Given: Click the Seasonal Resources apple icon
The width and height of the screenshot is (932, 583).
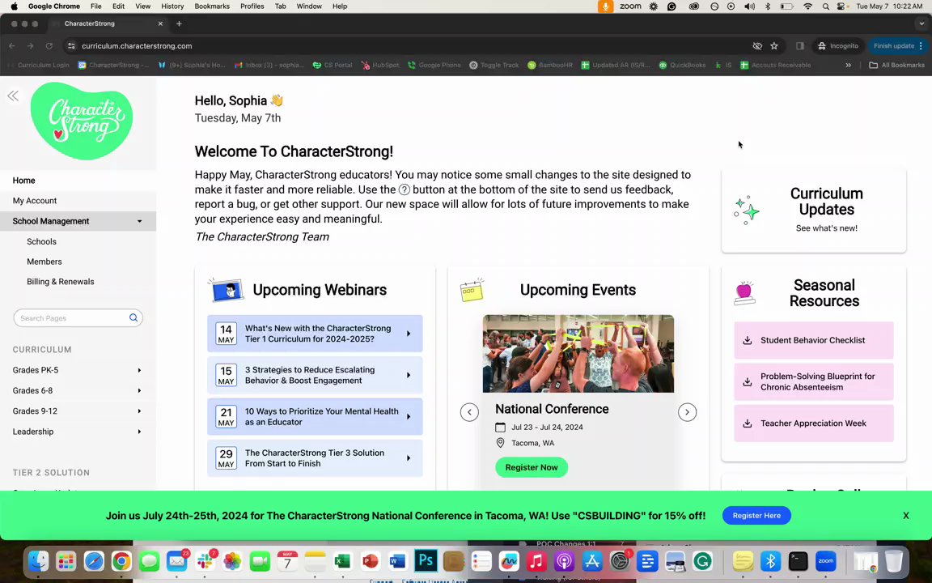Looking at the screenshot, I should pyautogui.click(x=744, y=293).
